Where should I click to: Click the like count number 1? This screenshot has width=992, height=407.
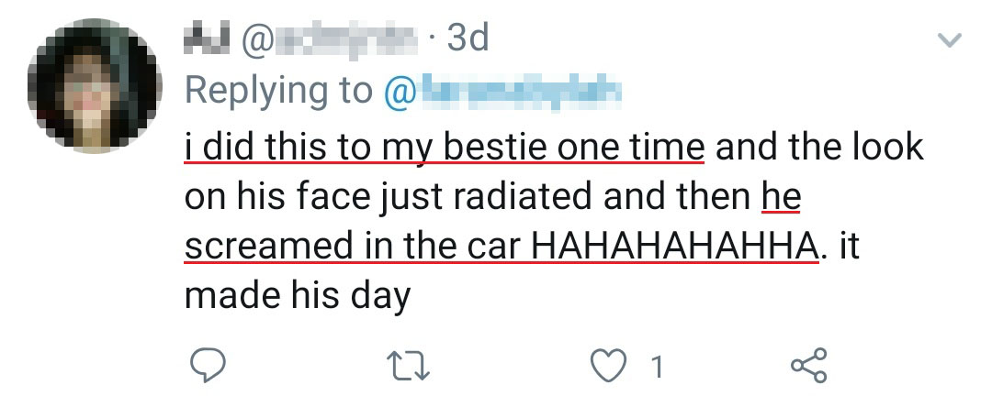pos(656,368)
